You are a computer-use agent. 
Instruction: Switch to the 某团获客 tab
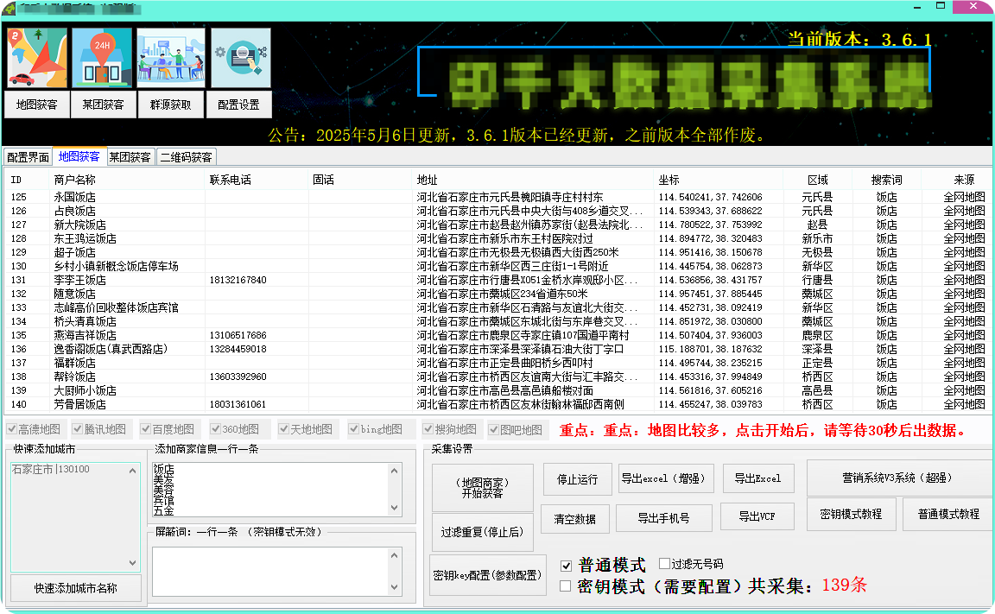pyautogui.click(x=130, y=157)
